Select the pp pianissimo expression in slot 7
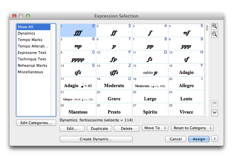This screenshot has height=158, width=233. [150, 44]
